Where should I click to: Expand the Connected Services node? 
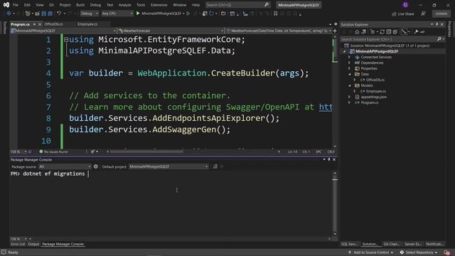349,57
